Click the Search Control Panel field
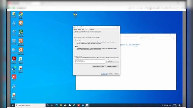Screen dimensions: 193x108 (x=160, y=38)
